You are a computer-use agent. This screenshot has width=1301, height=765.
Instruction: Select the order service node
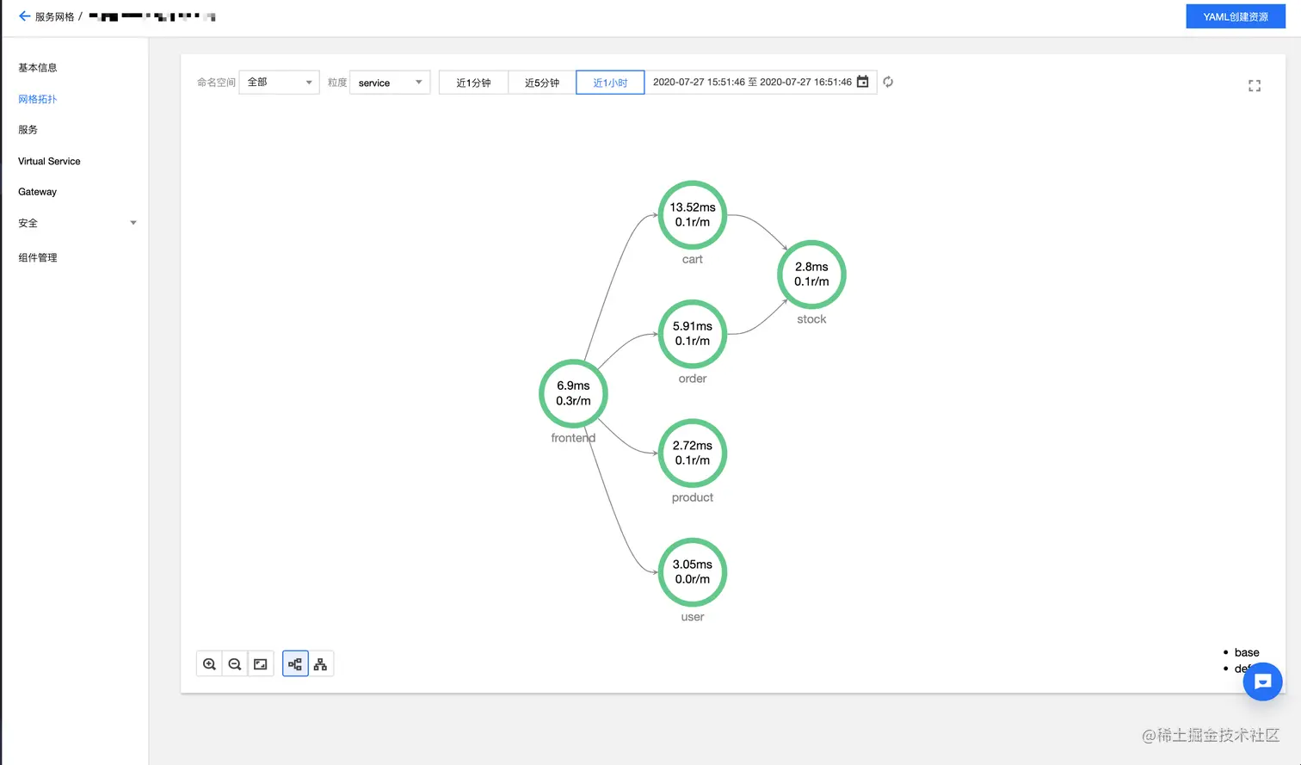pos(693,334)
